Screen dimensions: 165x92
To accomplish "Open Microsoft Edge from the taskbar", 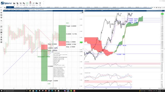I will click(x=52, y=91).
